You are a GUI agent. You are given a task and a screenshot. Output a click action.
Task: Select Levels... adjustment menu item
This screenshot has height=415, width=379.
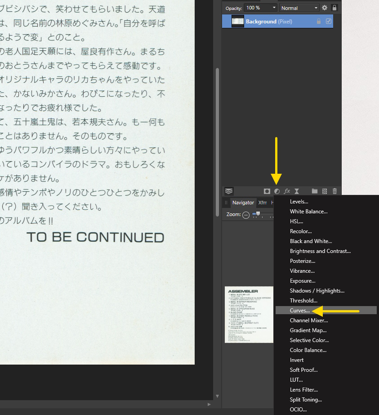pyautogui.click(x=299, y=202)
